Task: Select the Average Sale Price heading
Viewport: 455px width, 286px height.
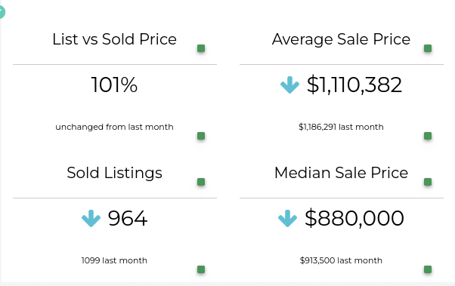Action: pos(342,39)
